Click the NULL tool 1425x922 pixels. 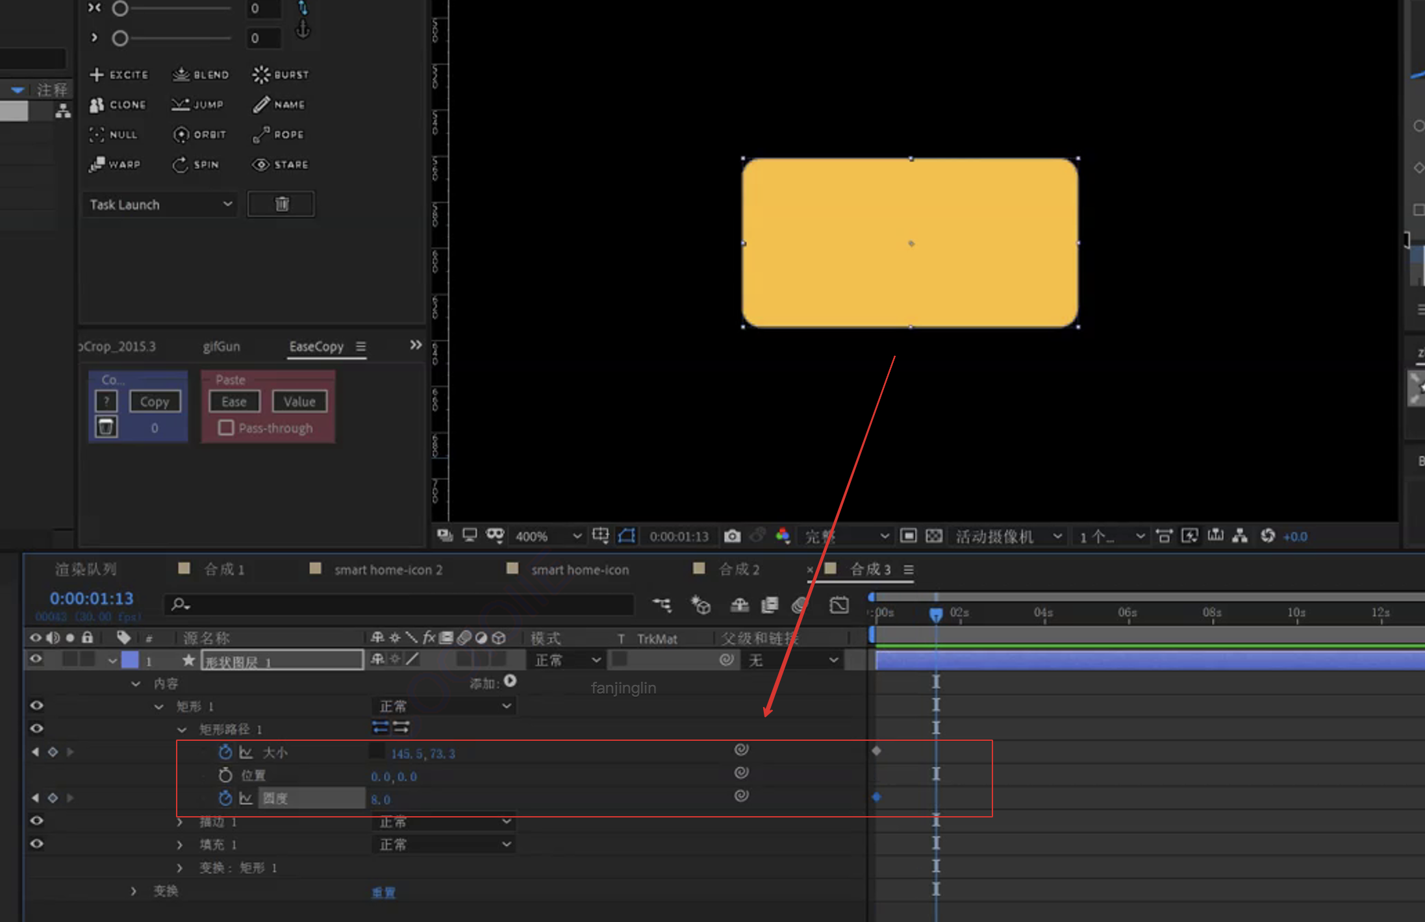[x=113, y=134]
